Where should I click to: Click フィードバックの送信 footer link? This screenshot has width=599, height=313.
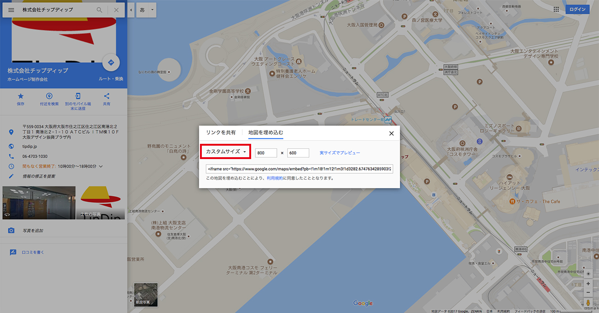[530, 311]
